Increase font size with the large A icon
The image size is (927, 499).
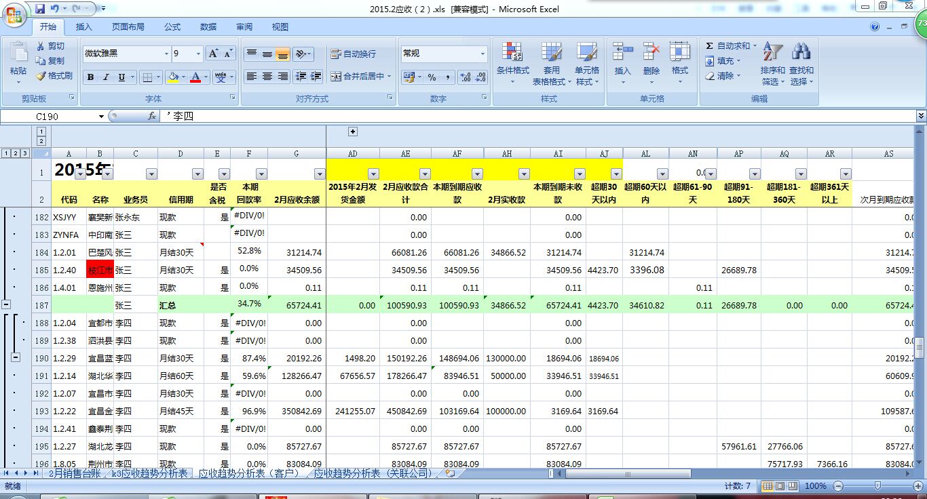213,54
